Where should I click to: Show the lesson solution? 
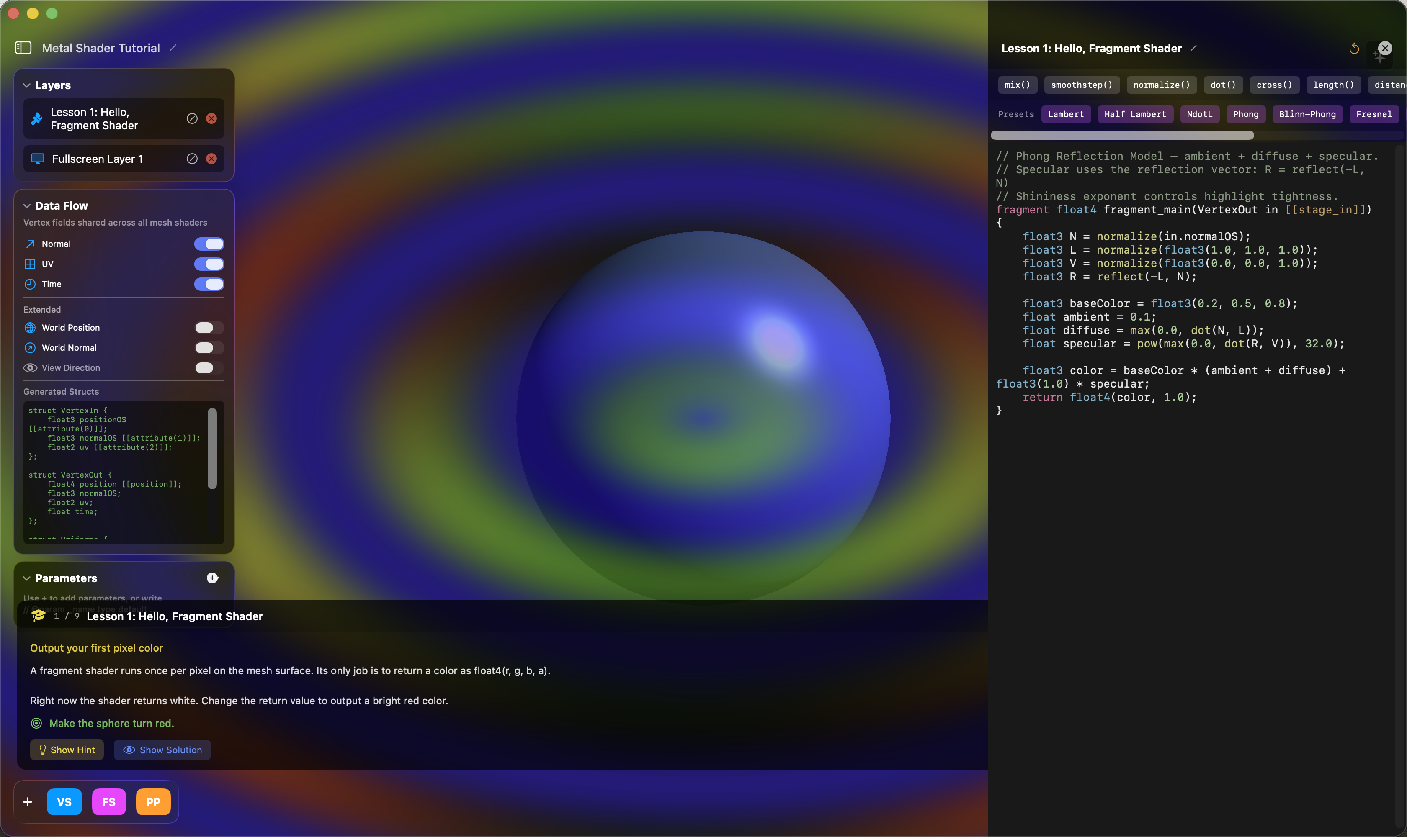(162, 750)
